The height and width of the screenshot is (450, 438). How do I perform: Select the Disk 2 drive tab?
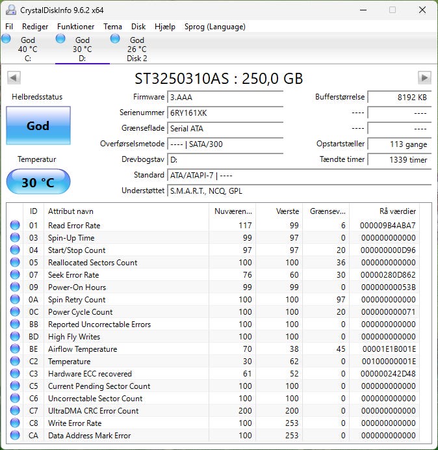pyautogui.click(x=136, y=49)
